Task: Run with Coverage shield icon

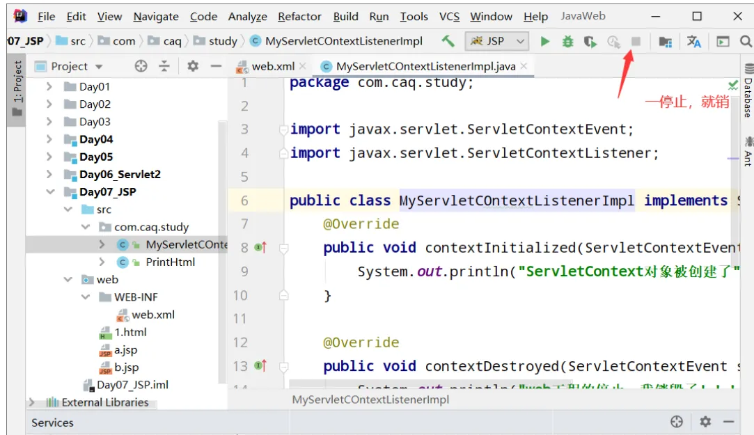Action: [x=590, y=42]
